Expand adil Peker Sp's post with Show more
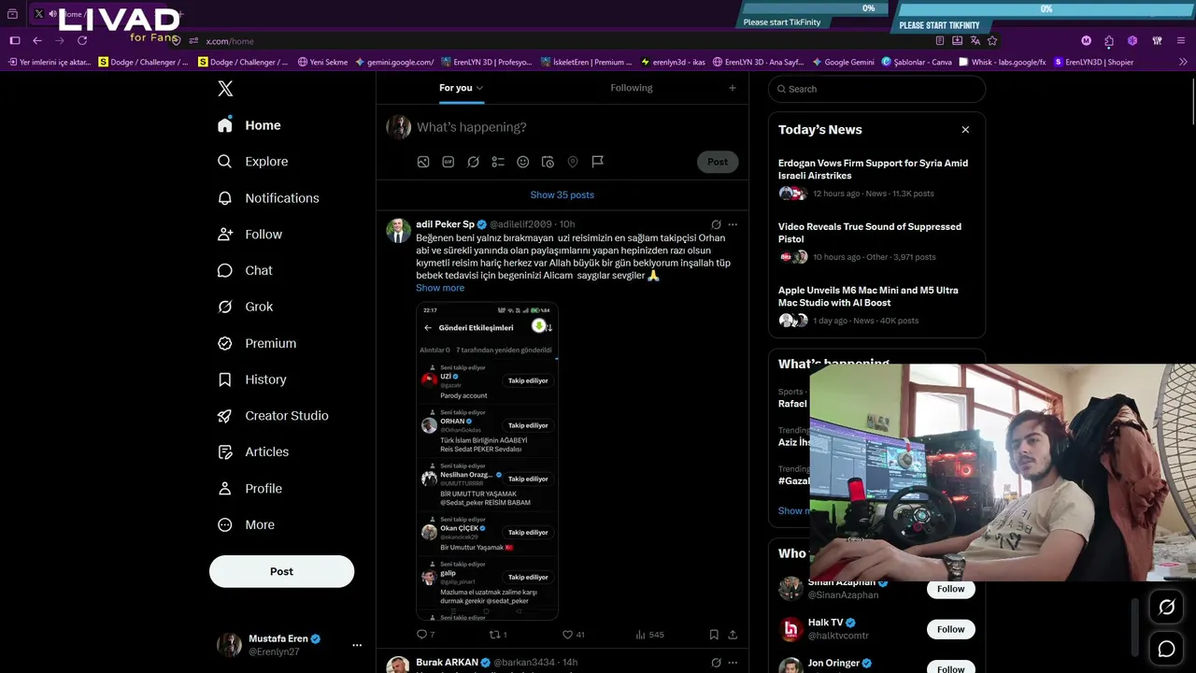Image resolution: width=1196 pixels, height=673 pixels. point(440,288)
